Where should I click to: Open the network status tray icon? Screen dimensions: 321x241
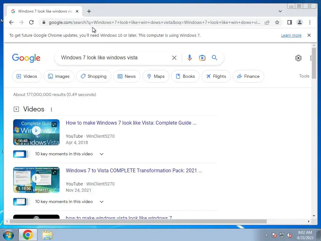[x=282, y=235]
